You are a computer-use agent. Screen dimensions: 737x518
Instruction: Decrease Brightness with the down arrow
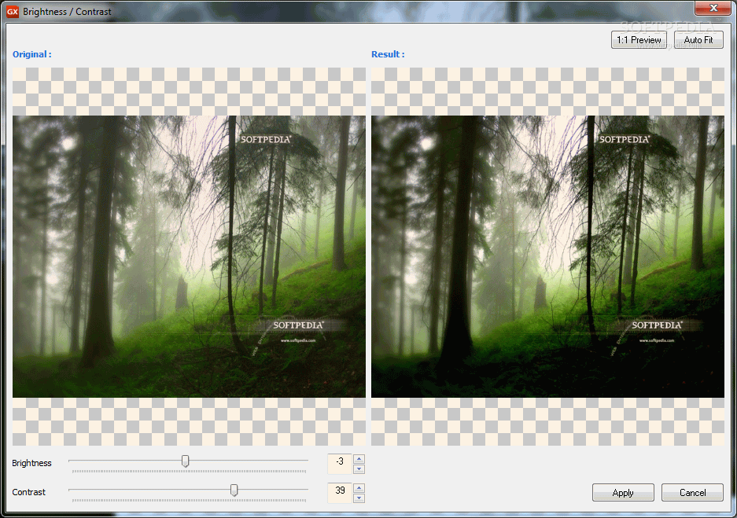(359, 468)
